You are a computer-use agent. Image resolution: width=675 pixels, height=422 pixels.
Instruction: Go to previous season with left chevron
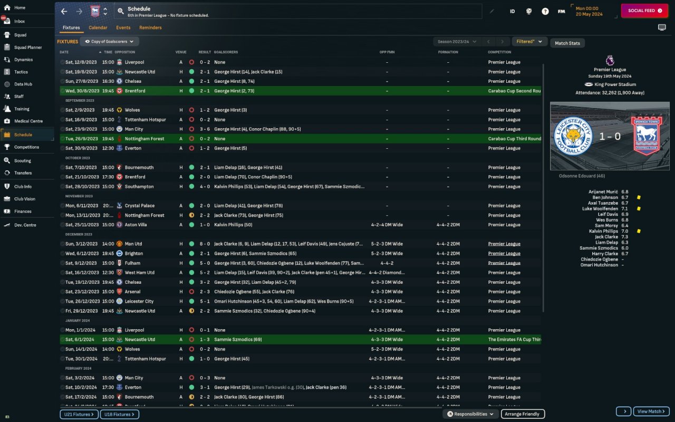[488, 42]
